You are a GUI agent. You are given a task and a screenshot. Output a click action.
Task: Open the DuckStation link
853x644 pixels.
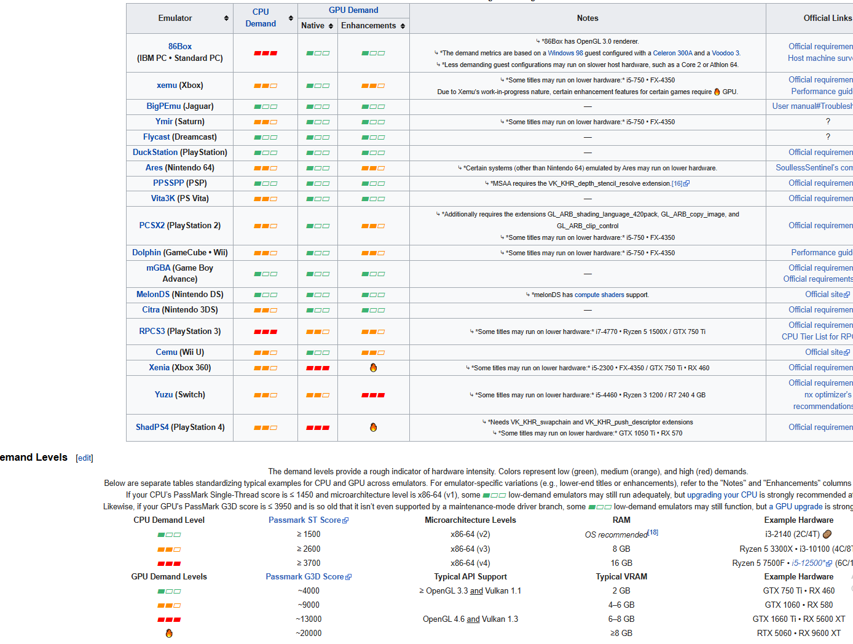tap(155, 153)
